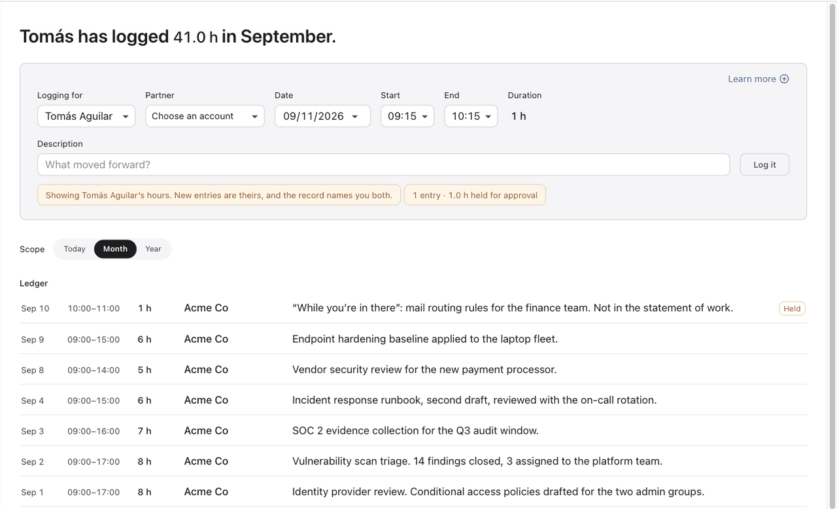The width and height of the screenshot is (837, 509).
Task: Switch scope to Today
Action: [x=75, y=249]
